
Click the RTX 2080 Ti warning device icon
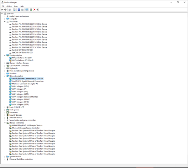[10, 61]
